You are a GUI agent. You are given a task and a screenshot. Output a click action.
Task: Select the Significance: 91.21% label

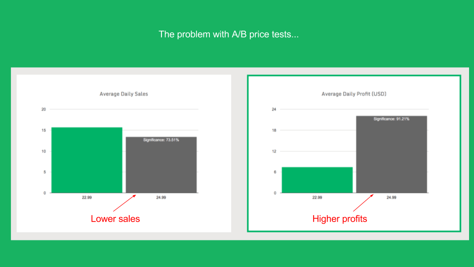[392, 119]
